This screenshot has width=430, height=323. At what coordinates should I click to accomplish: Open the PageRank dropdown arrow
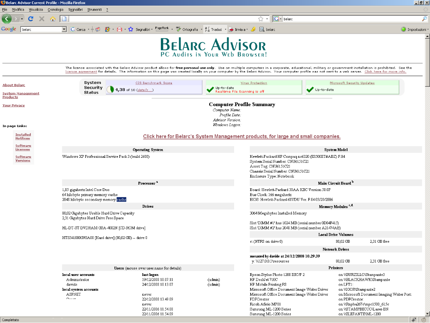(172, 29)
